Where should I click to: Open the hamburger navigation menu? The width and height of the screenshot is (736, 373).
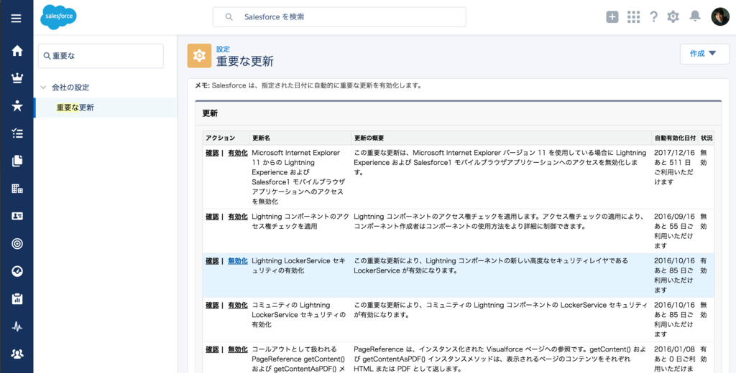pyautogui.click(x=17, y=19)
